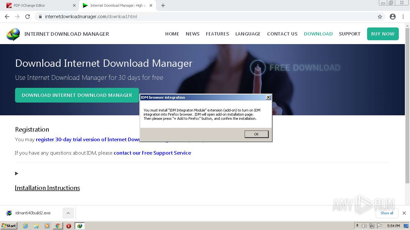Click the IDM globe logo
Screen dimensions: 410x230
pyautogui.click(x=13, y=34)
